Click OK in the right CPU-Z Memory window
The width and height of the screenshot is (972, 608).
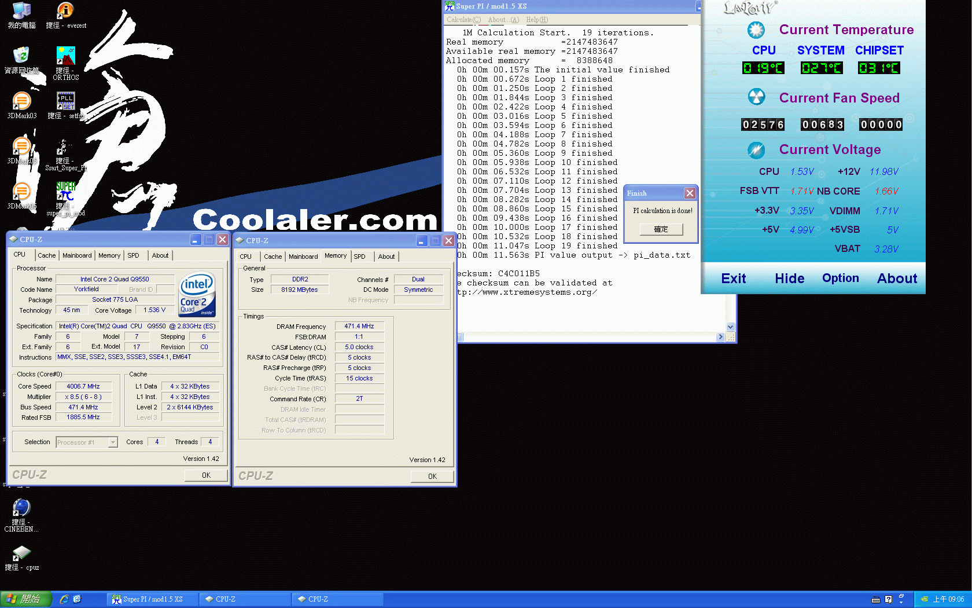pos(432,477)
